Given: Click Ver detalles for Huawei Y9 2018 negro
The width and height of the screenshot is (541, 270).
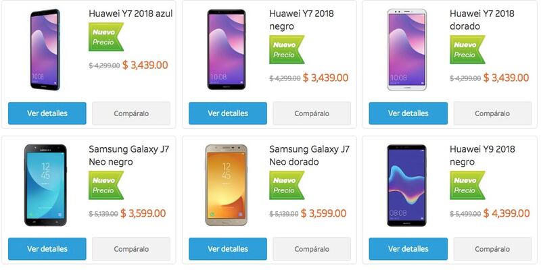Looking at the screenshot, I should click(408, 248).
